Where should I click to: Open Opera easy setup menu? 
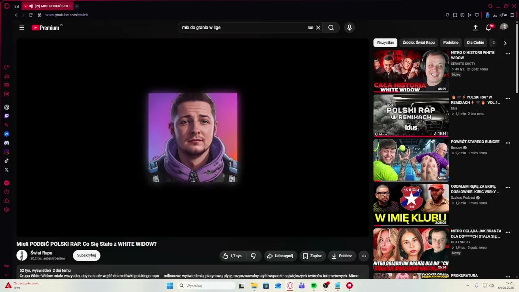click(513, 15)
